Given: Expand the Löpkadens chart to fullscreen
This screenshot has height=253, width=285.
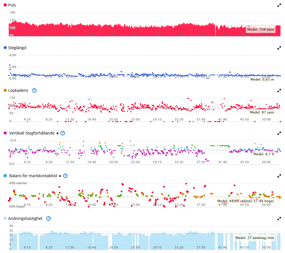Looking at the screenshot, I should pyautogui.click(x=279, y=90).
